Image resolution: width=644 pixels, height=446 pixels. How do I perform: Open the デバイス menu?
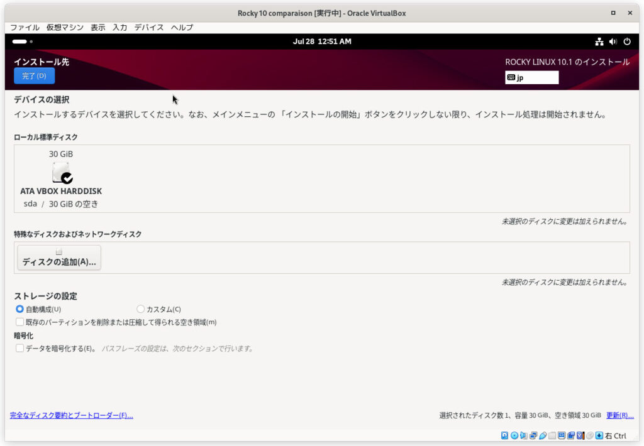click(x=148, y=28)
